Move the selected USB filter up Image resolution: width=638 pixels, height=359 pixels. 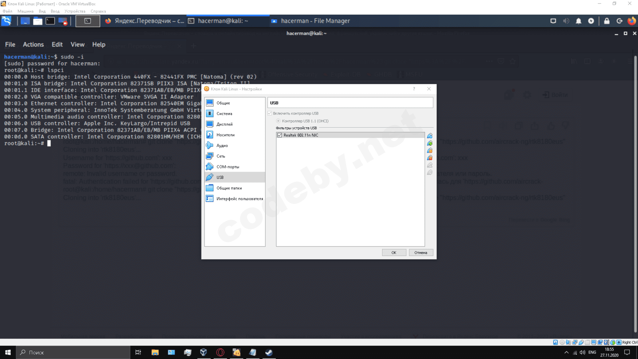[429, 165]
